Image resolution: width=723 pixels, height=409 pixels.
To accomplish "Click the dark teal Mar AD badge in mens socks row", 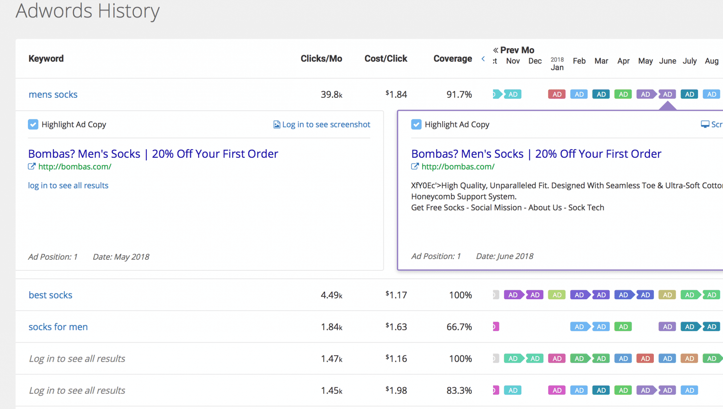I will pyautogui.click(x=601, y=94).
